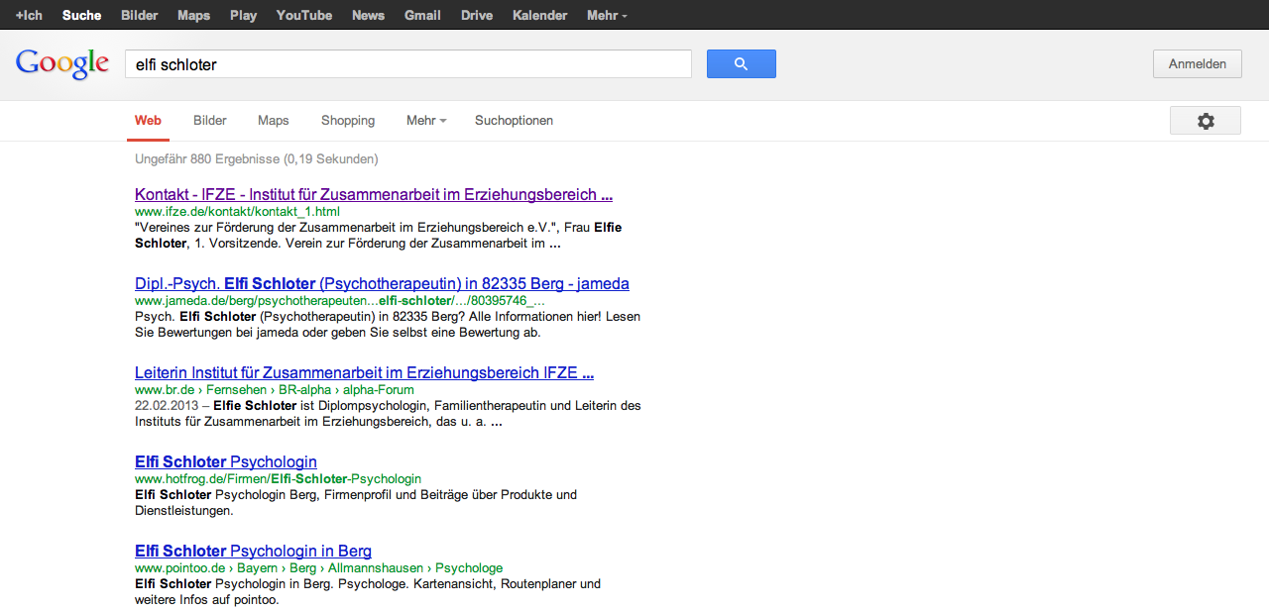This screenshot has height=608, width=1269.
Task: Switch to the Bilder results tab
Action: (210, 121)
